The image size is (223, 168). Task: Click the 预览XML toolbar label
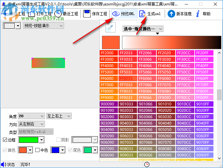pos(127,14)
